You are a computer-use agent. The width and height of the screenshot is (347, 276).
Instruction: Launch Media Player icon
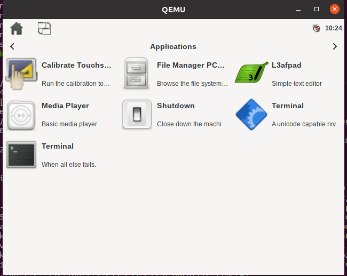click(x=21, y=115)
